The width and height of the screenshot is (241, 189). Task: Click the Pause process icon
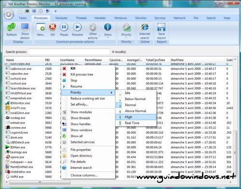tap(64, 27)
